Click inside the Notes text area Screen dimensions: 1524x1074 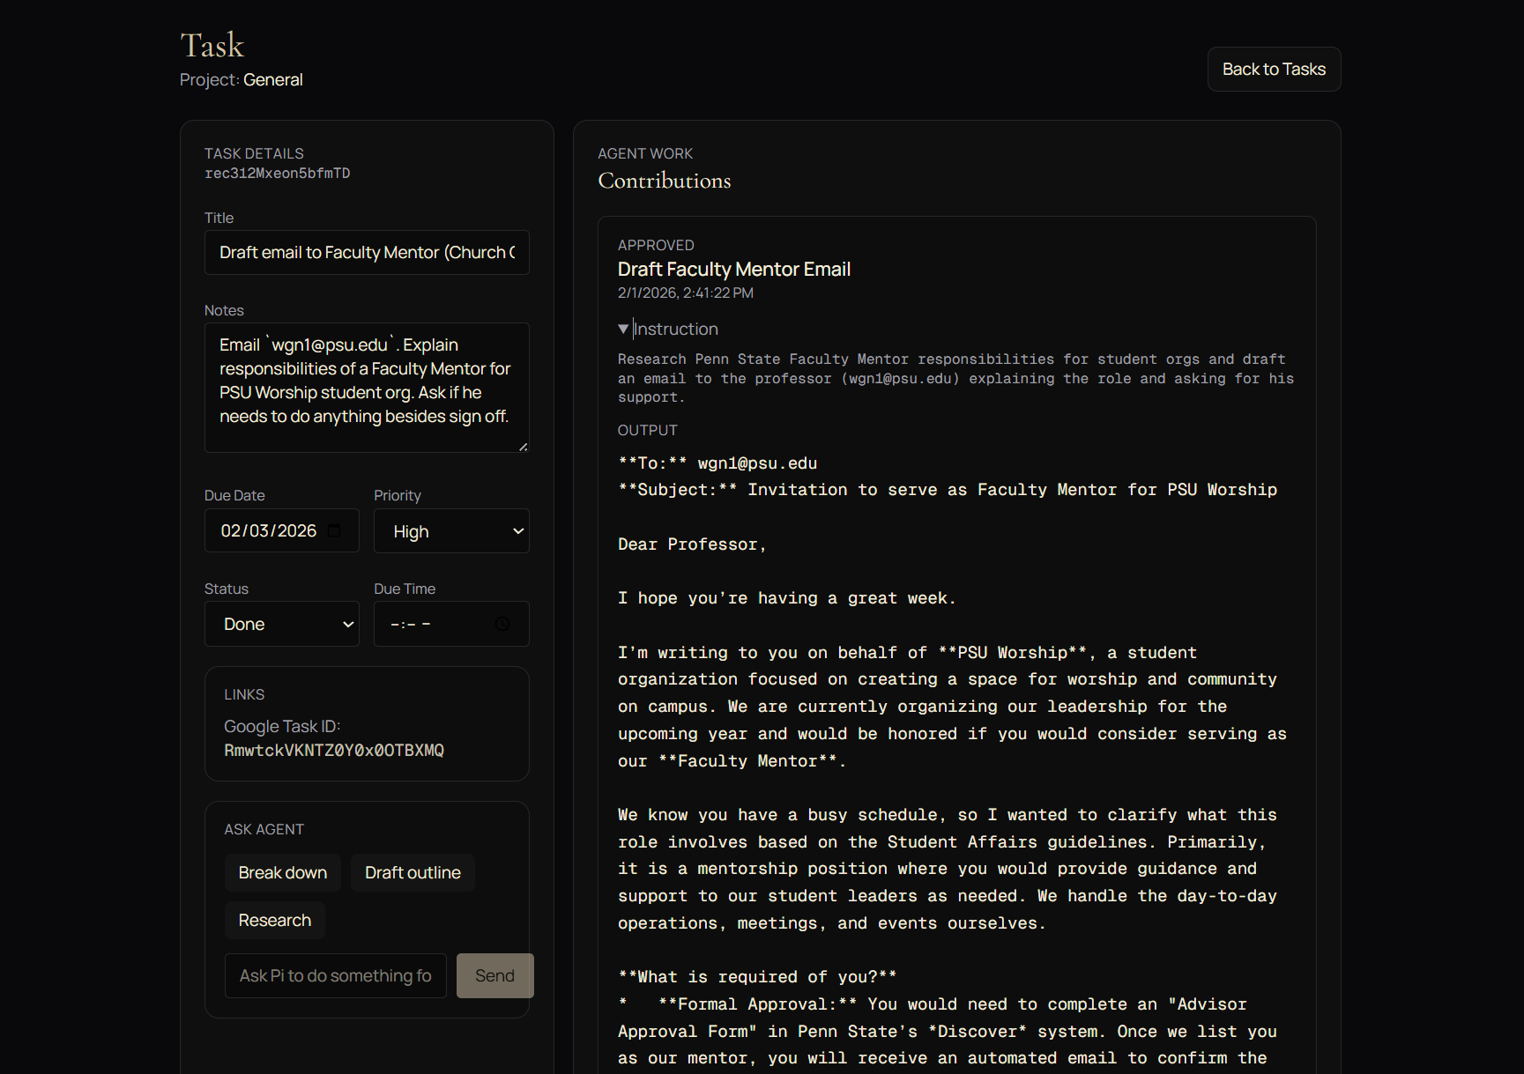coord(367,388)
